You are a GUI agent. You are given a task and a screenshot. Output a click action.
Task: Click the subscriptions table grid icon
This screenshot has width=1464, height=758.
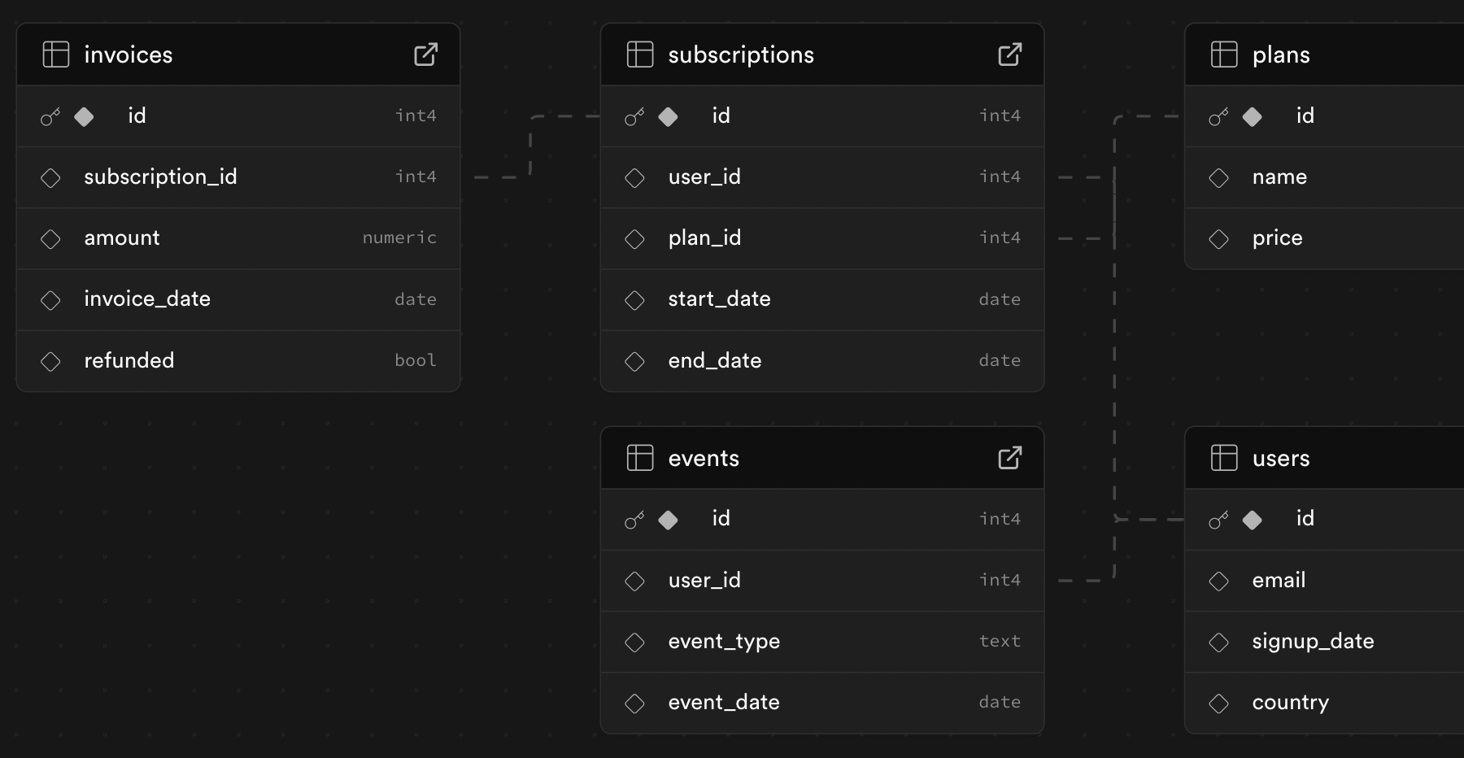[x=640, y=54]
